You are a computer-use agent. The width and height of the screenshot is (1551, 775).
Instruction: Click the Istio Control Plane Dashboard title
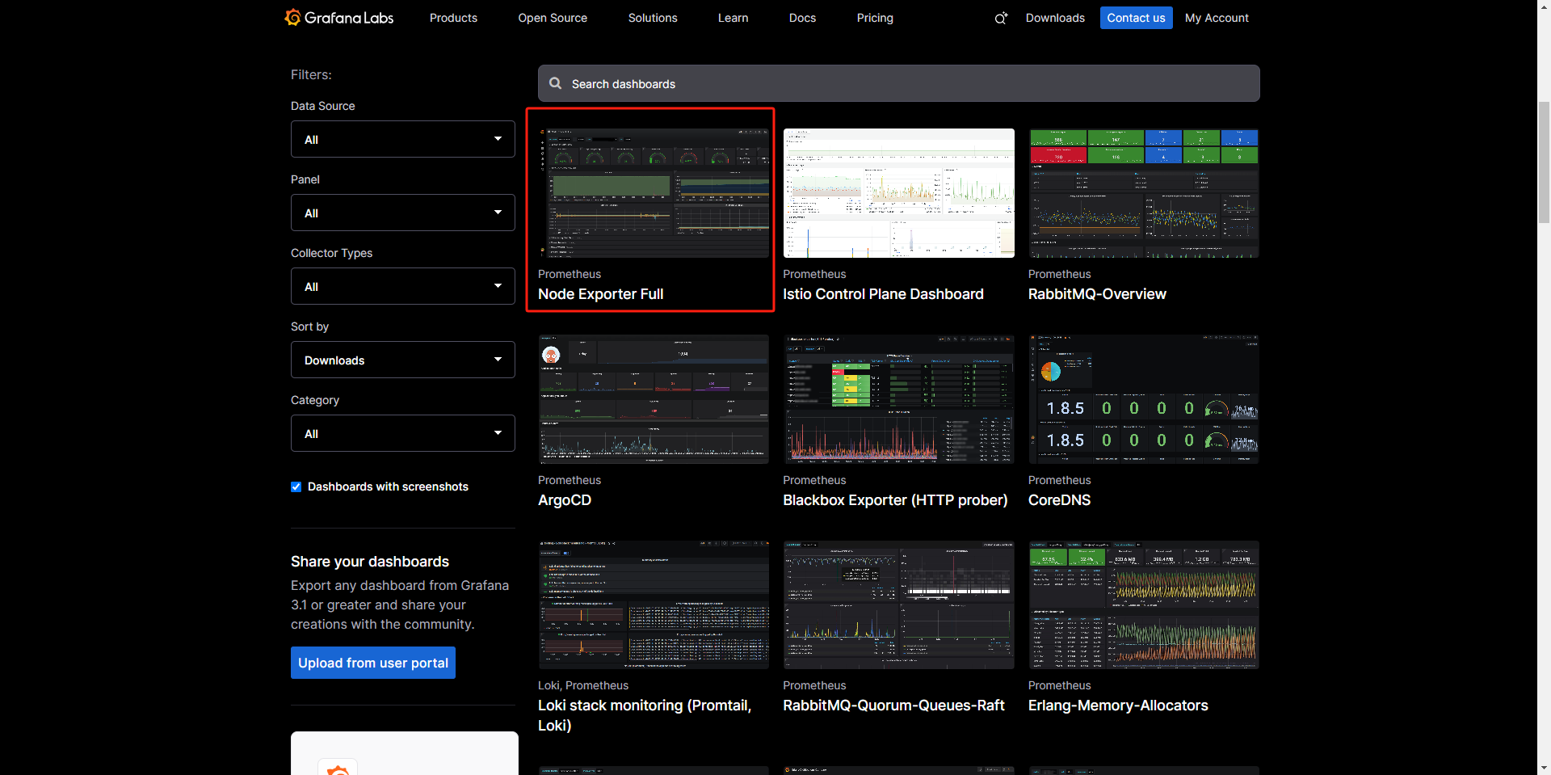pyautogui.click(x=883, y=294)
